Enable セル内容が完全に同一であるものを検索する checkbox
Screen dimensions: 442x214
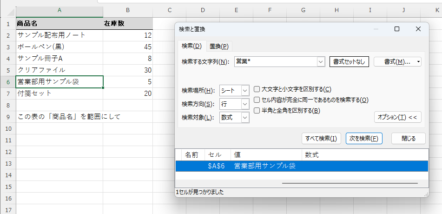coord(257,100)
